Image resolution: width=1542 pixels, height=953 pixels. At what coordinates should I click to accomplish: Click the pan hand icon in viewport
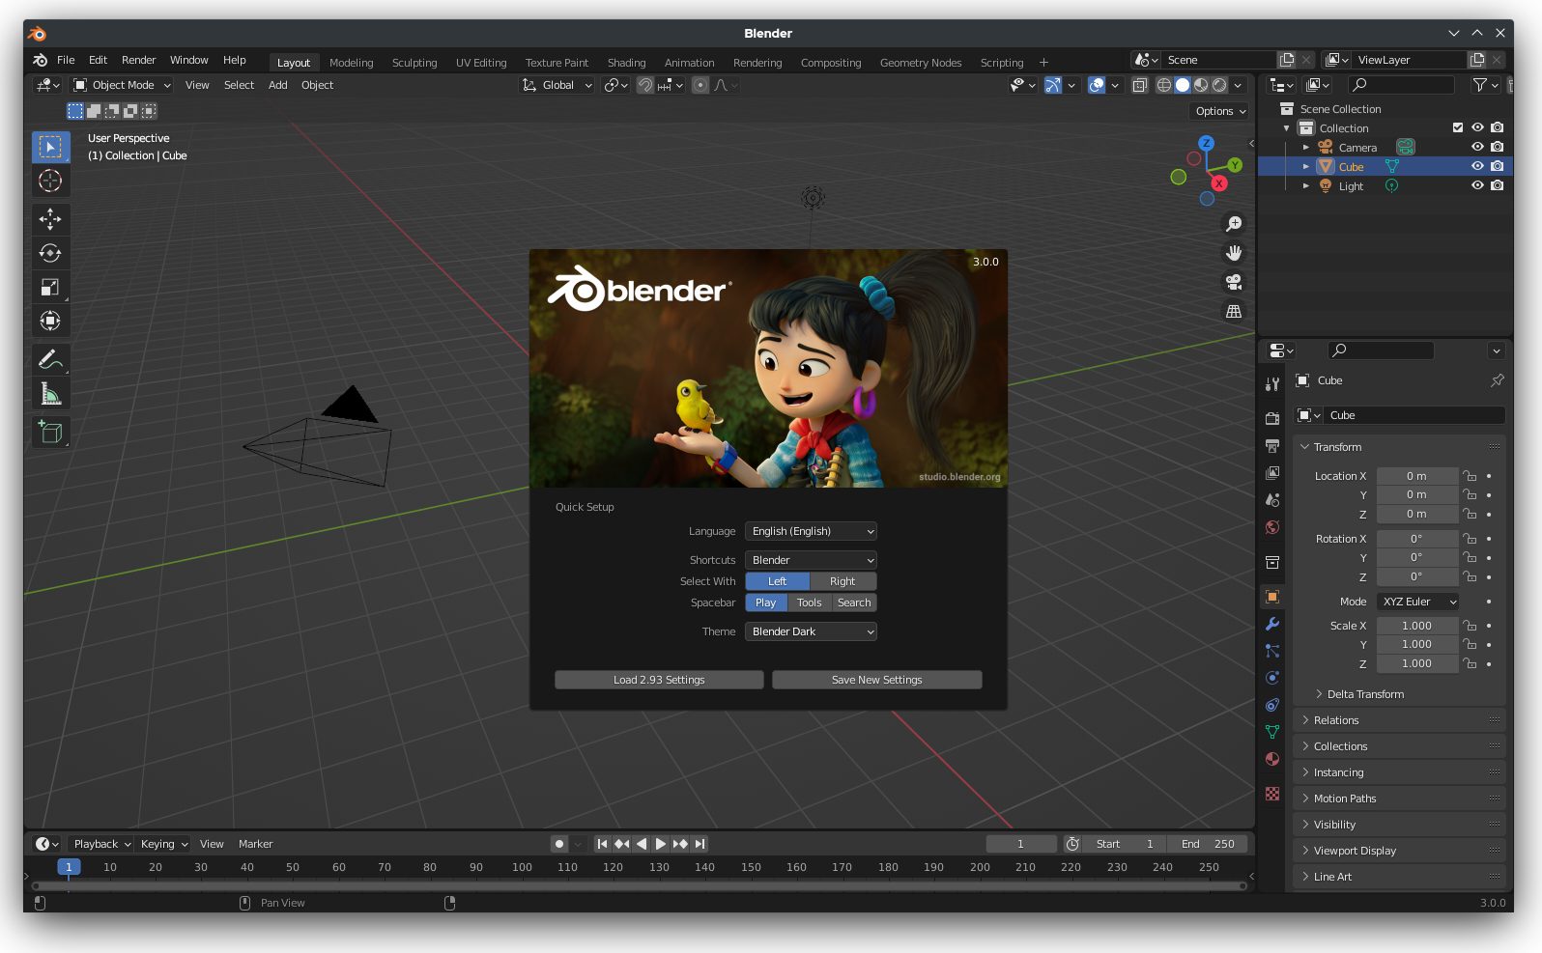point(1234,253)
